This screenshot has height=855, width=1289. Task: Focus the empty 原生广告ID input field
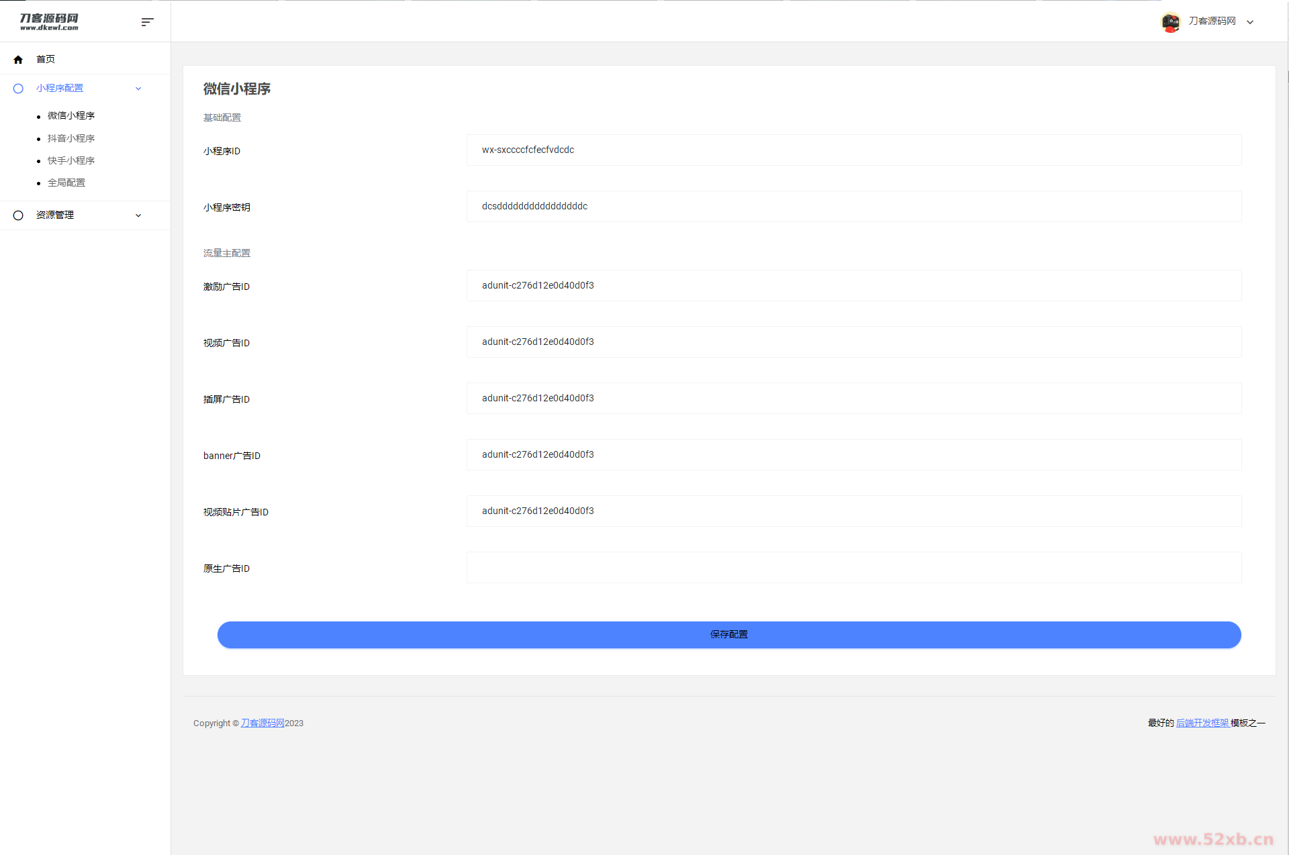[x=853, y=568]
